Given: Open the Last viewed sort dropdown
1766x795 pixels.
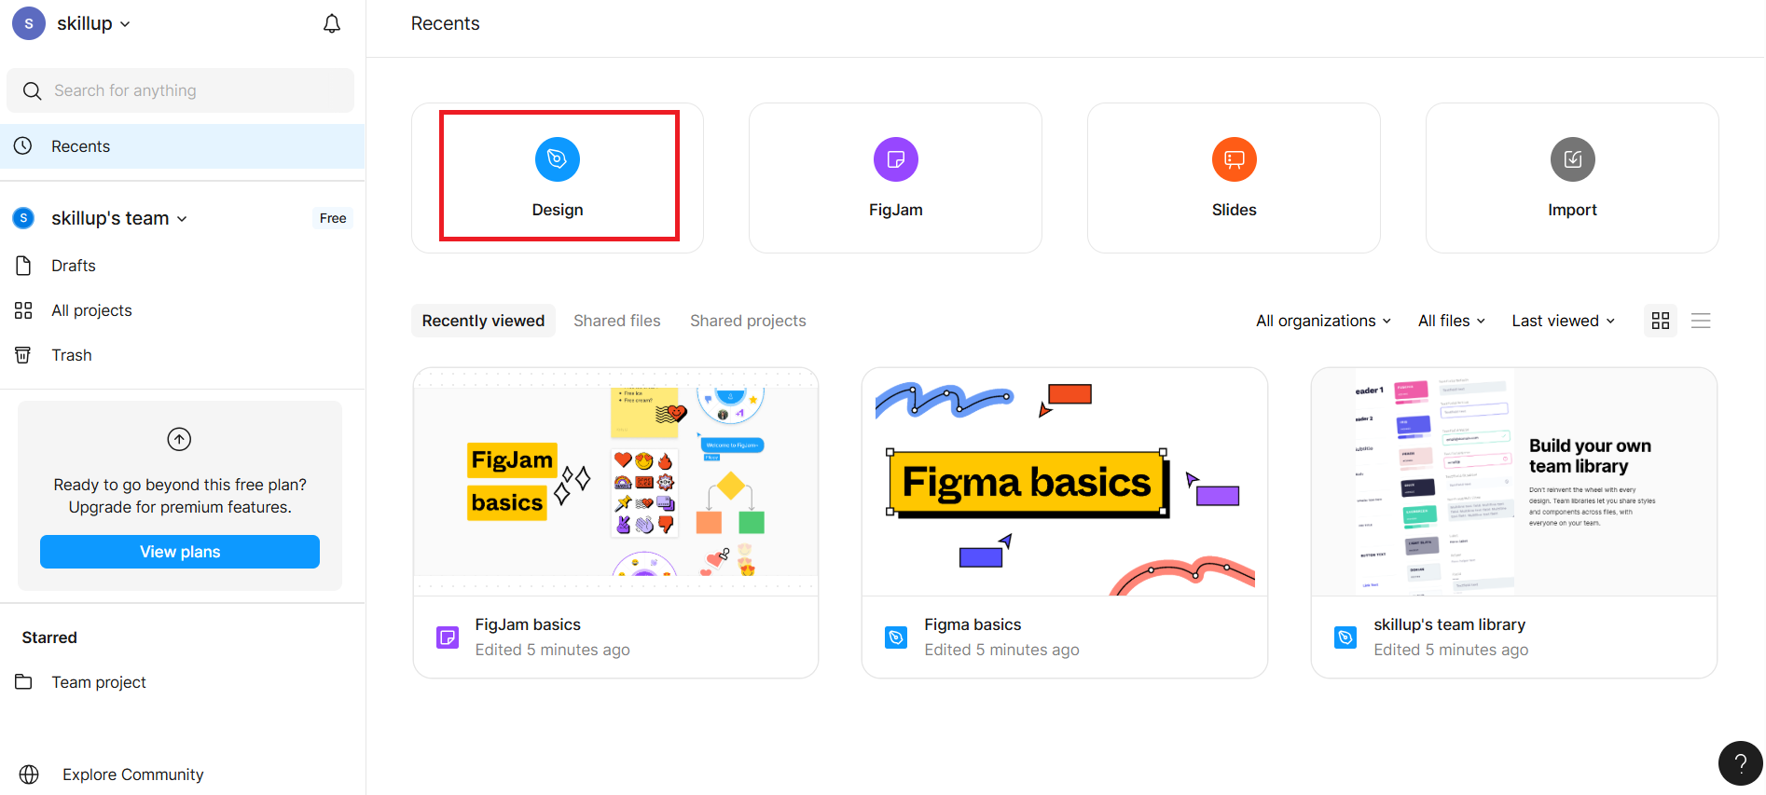Looking at the screenshot, I should click(x=1563, y=321).
